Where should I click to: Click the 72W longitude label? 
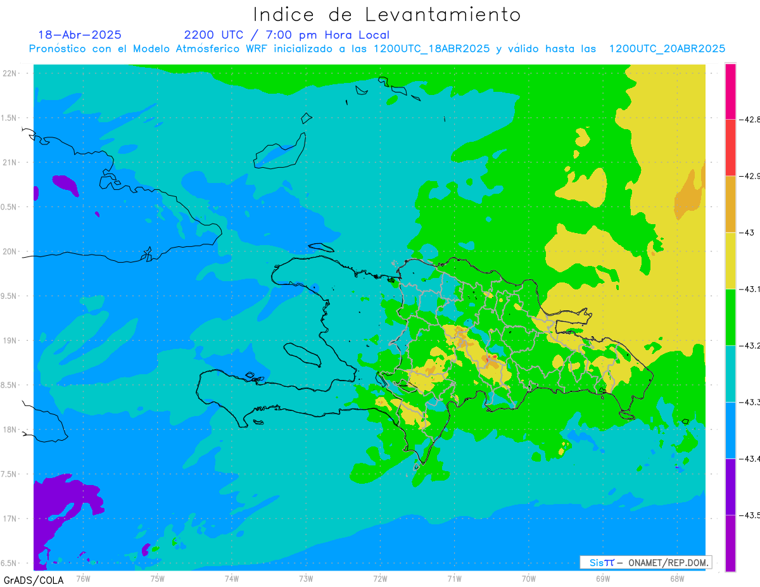tap(380, 578)
